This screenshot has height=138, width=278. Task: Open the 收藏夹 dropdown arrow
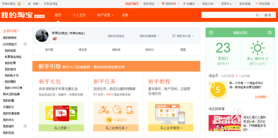click(x=198, y=4)
